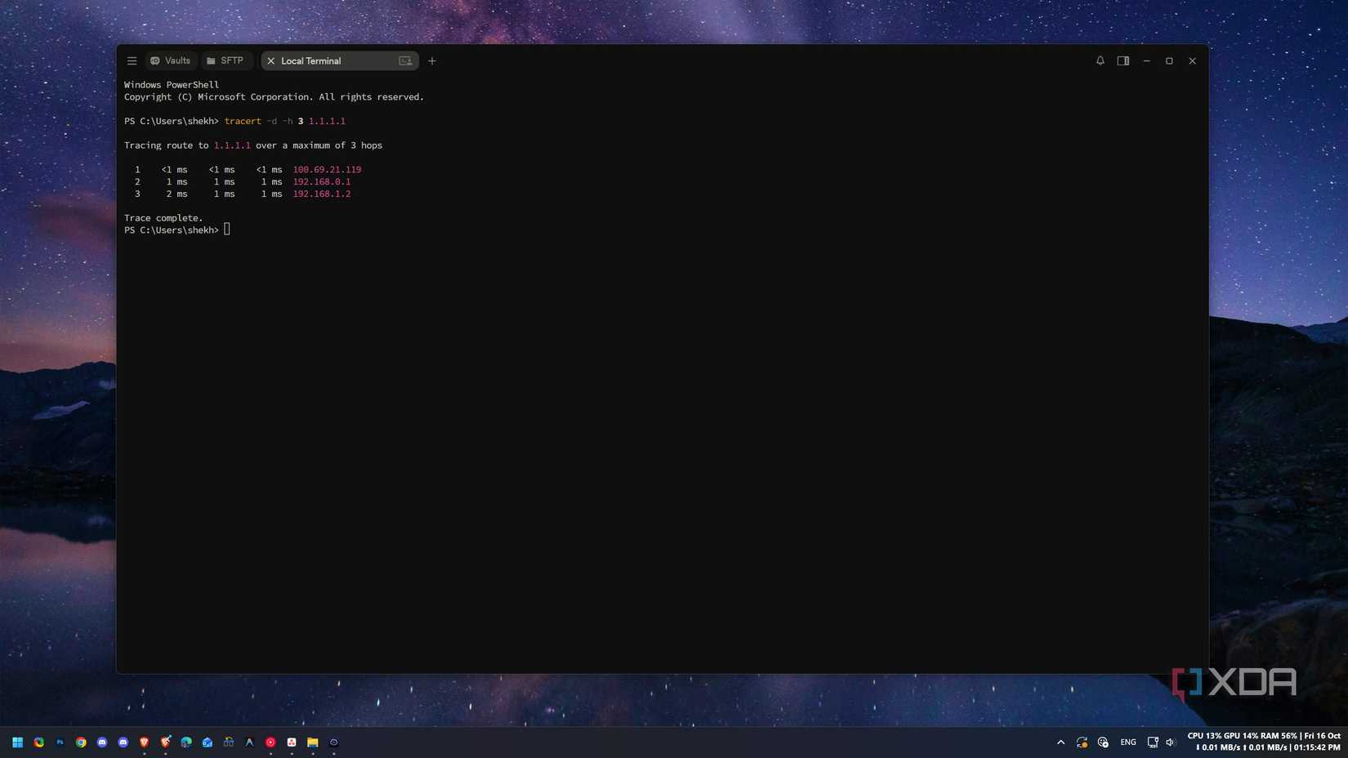This screenshot has width=1348, height=758.
Task: Open the SFTP tab
Action: coord(225,61)
